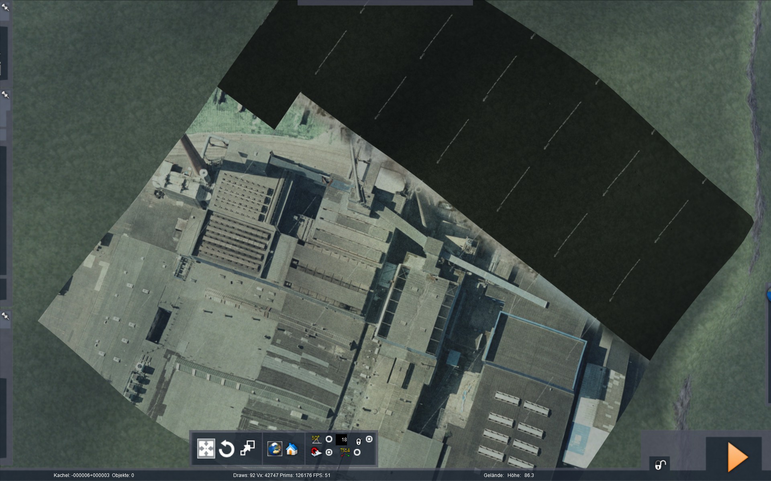Click pushpin on the middle-left flyout panel

tap(5, 95)
